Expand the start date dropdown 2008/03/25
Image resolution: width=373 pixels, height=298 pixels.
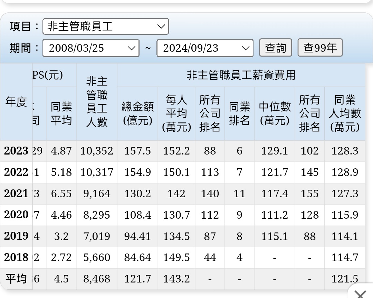(90, 48)
